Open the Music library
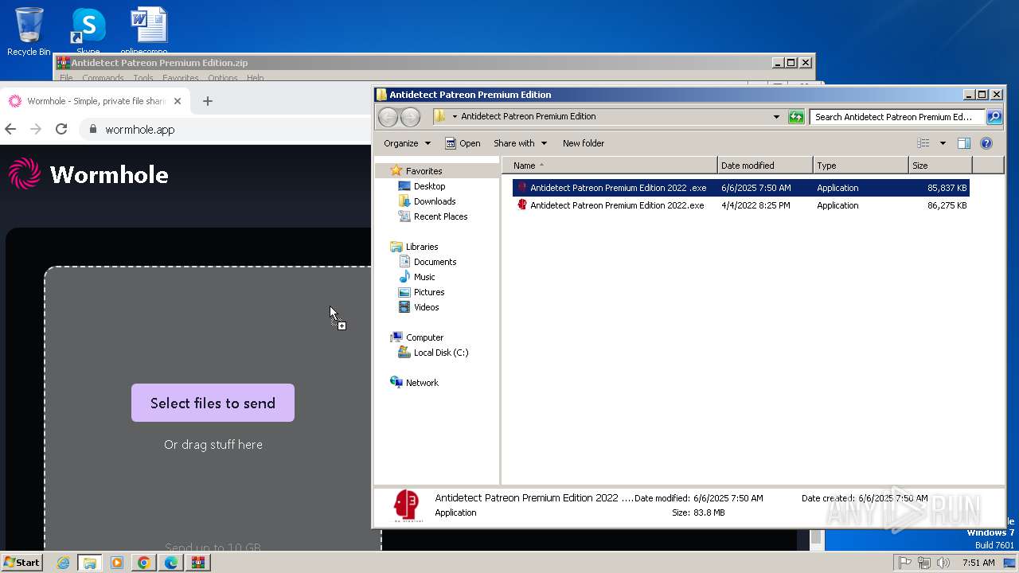Viewport: 1019px width, 573px height. pos(424,277)
